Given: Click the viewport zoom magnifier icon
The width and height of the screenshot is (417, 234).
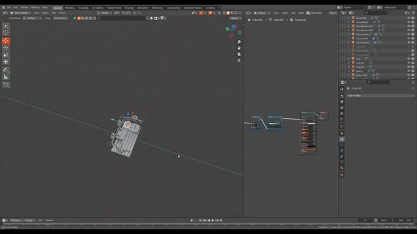Looking at the screenshot, I should (x=239, y=42).
